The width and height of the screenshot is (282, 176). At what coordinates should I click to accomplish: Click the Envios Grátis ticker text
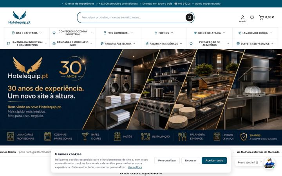point(8,152)
